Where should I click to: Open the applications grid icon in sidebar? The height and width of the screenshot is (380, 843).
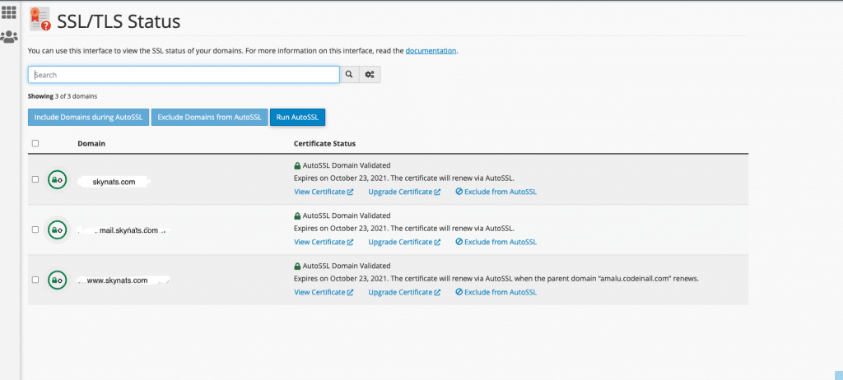9,12
